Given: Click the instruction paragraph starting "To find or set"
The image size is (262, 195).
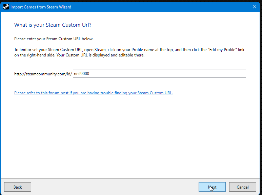Looking at the screenshot, I should (129, 52).
